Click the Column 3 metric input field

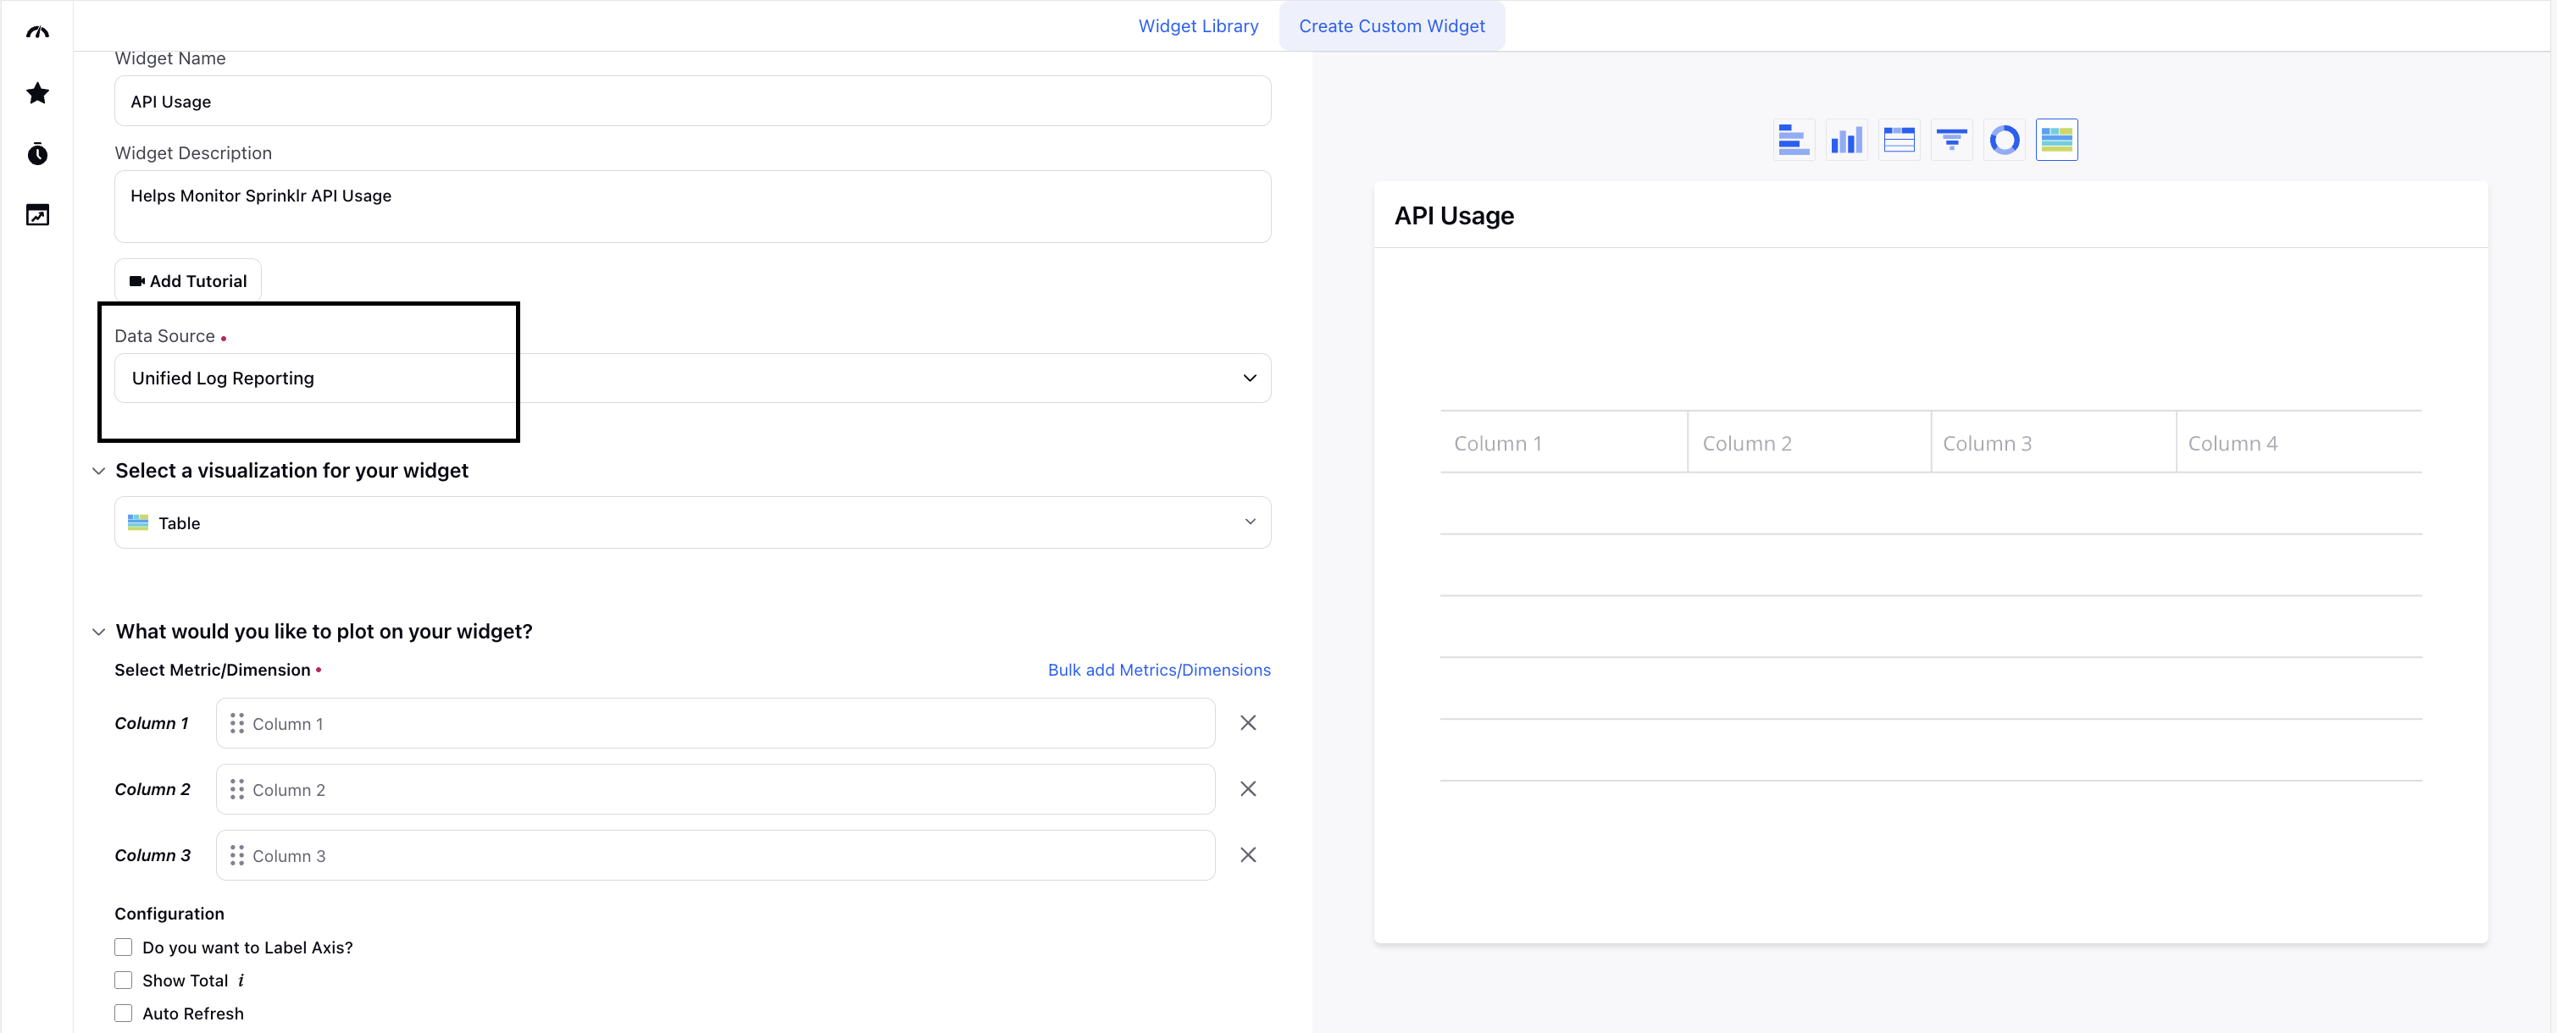point(715,855)
